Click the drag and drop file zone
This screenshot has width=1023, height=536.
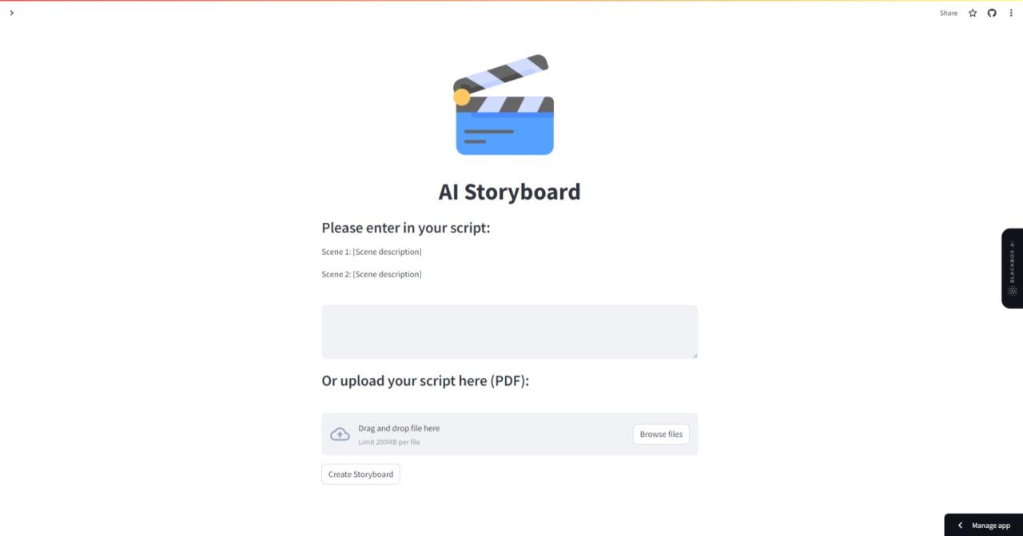click(x=480, y=434)
